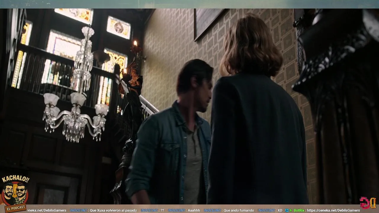
Task: Click the BotRix ceneka.net/DebilsGamers link
Action: tap(333, 210)
